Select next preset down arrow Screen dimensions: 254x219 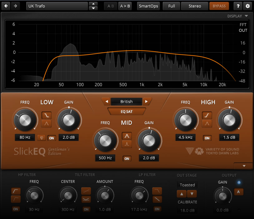(x=93, y=8)
